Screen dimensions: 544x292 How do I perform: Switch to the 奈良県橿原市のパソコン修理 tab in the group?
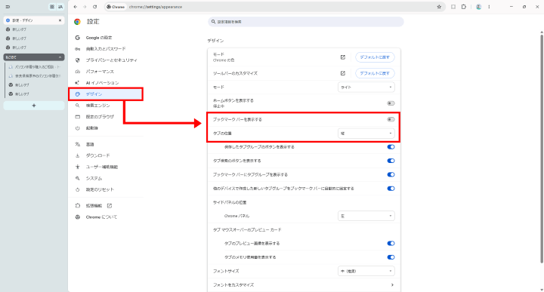[x=35, y=76]
